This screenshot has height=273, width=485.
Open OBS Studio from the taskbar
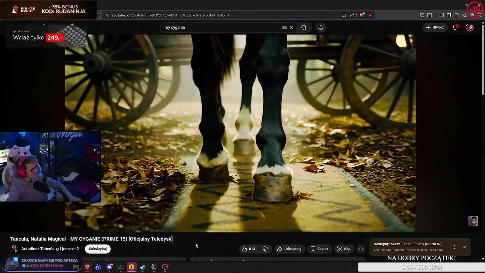point(165,267)
